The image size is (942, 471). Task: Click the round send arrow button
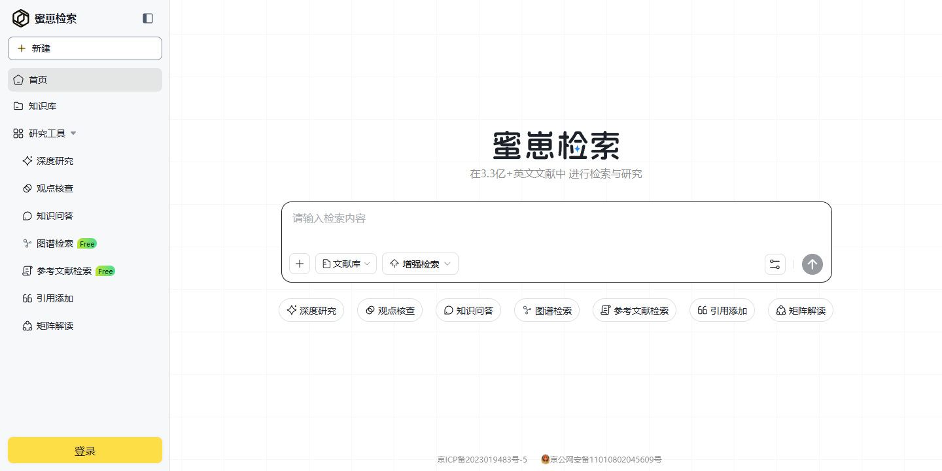pos(812,264)
